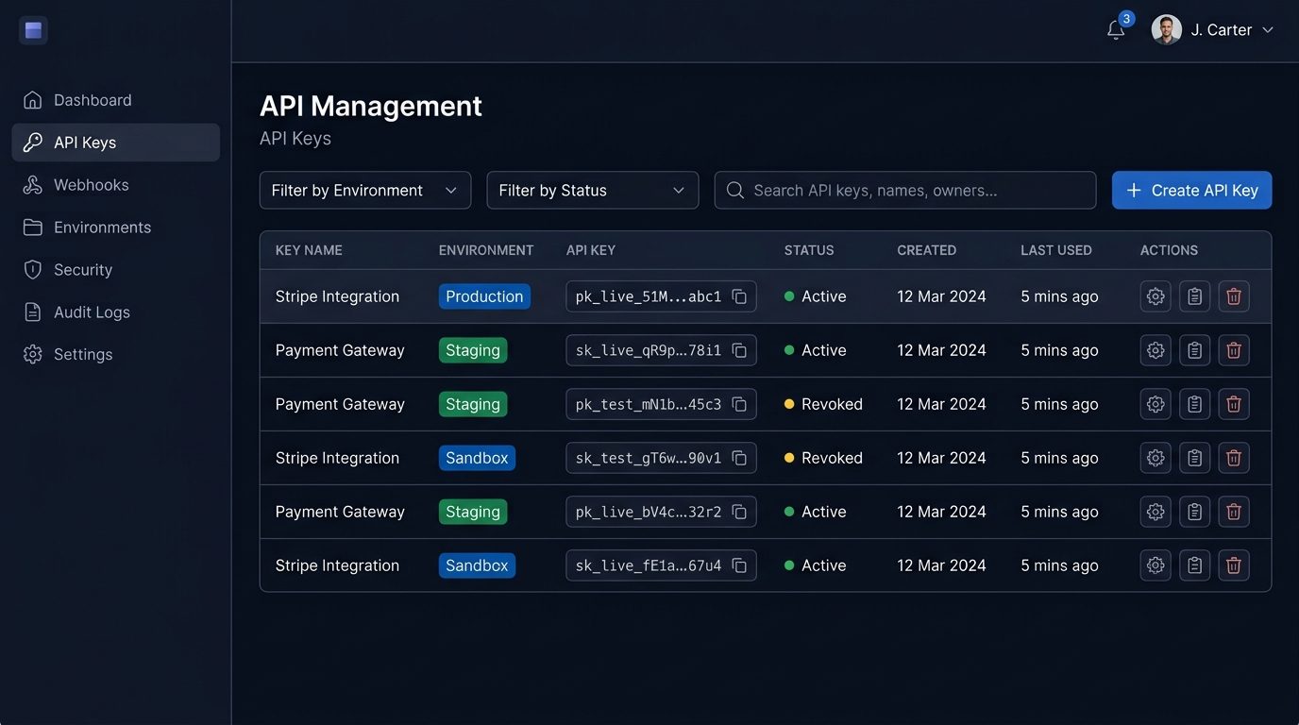Click the API KEY column header
This screenshot has height=725, width=1299.
[591, 250]
